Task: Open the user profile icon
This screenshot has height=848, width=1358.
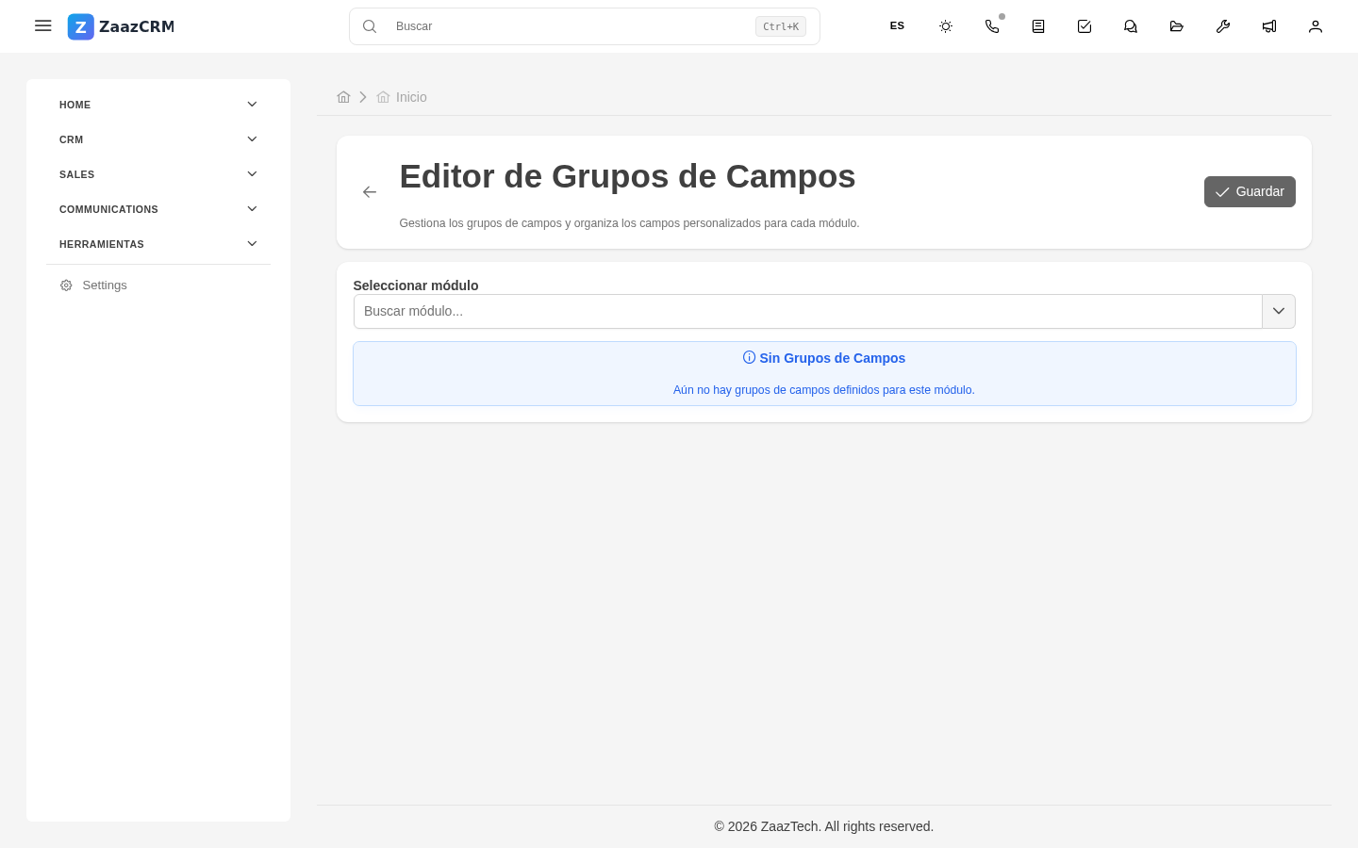Action: coord(1316,26)
